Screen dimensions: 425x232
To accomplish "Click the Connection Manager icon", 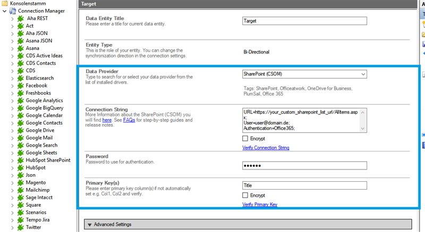I will (12, 11).
